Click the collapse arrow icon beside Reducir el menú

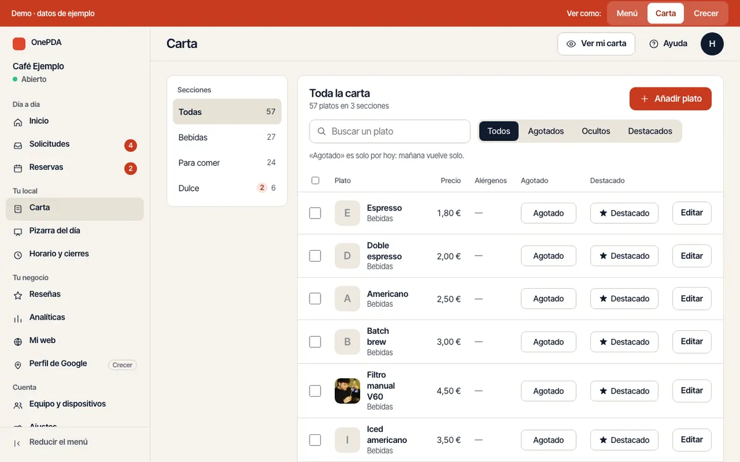17,443
